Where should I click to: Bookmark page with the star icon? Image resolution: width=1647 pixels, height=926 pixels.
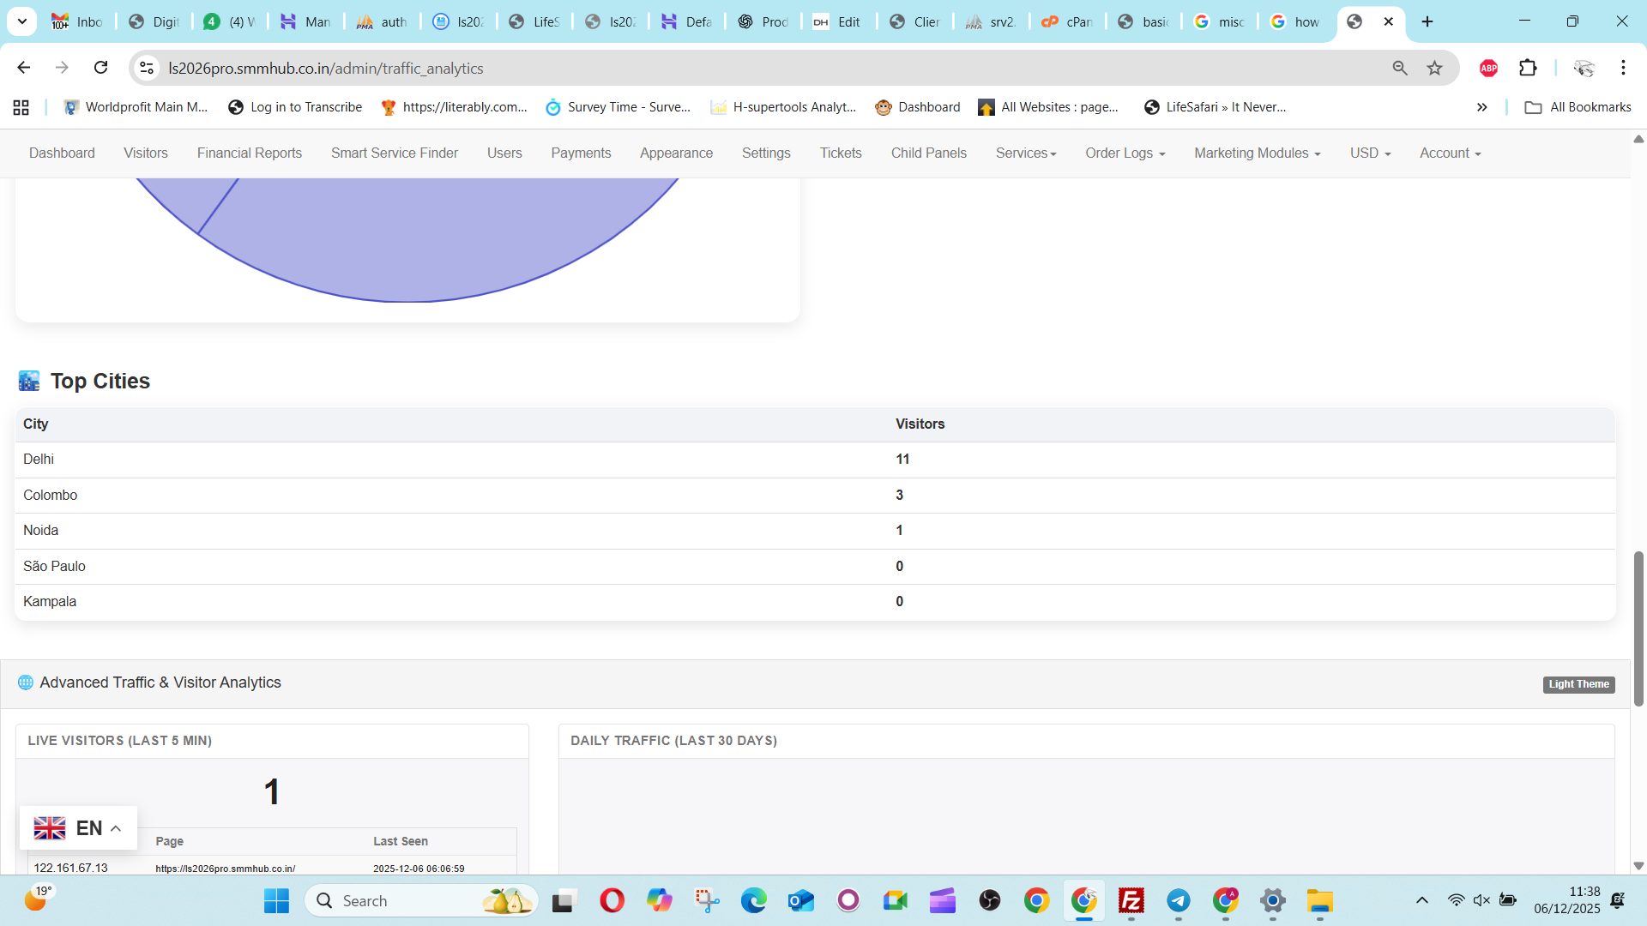tap(1434, 68)
